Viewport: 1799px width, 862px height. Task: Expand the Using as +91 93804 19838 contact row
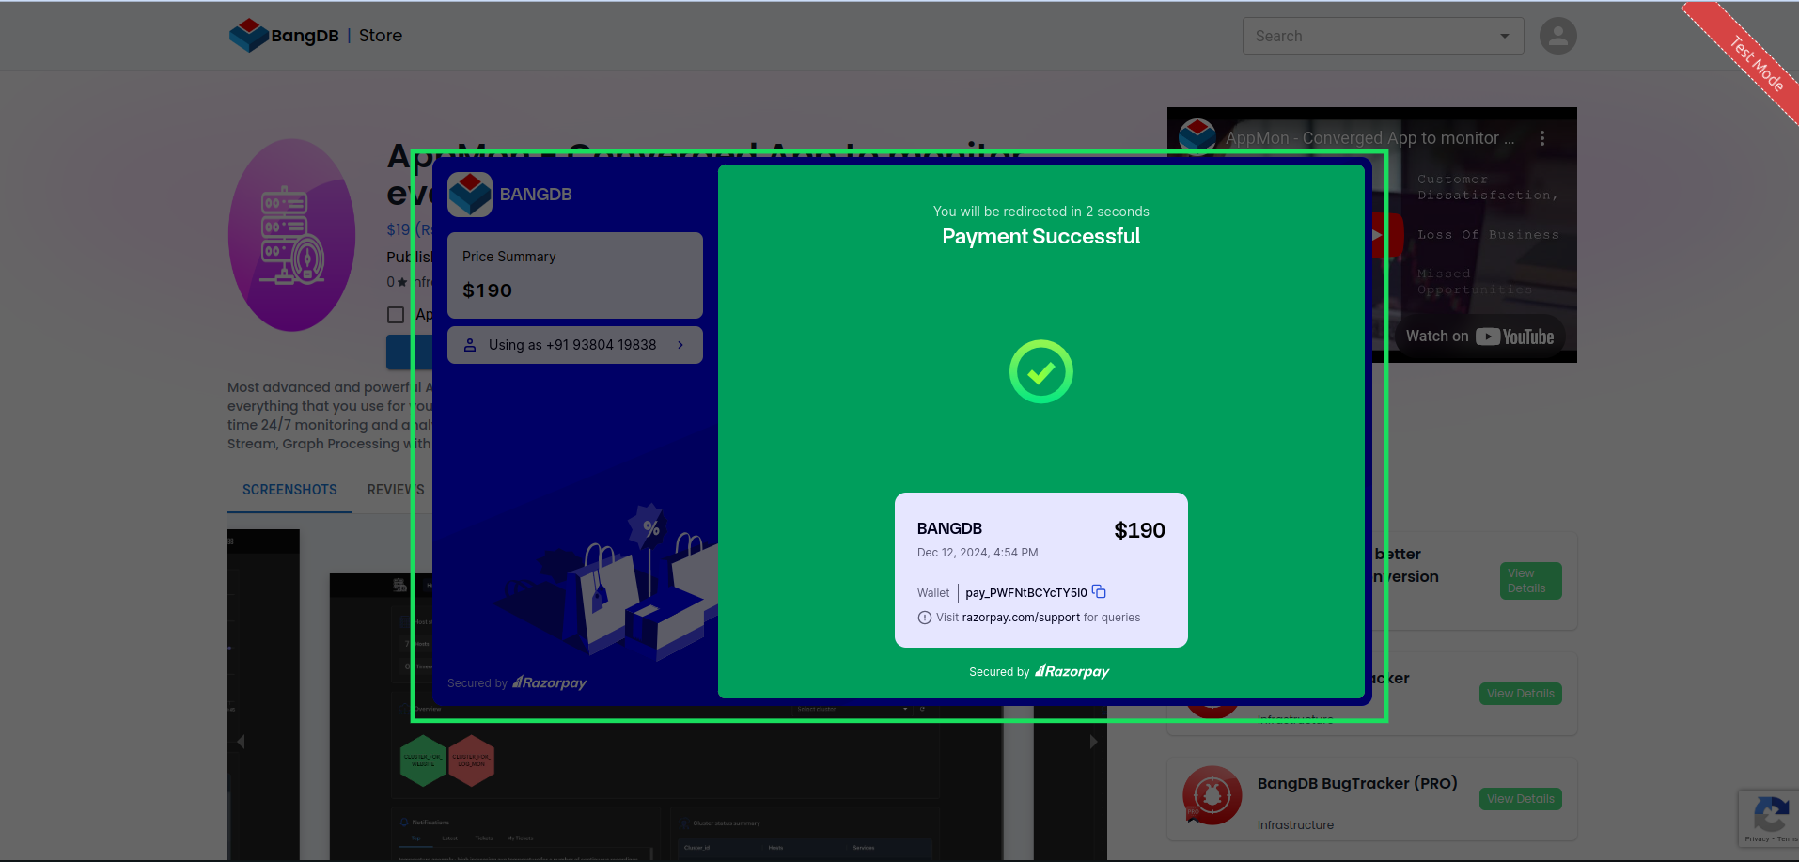(575, 345)
